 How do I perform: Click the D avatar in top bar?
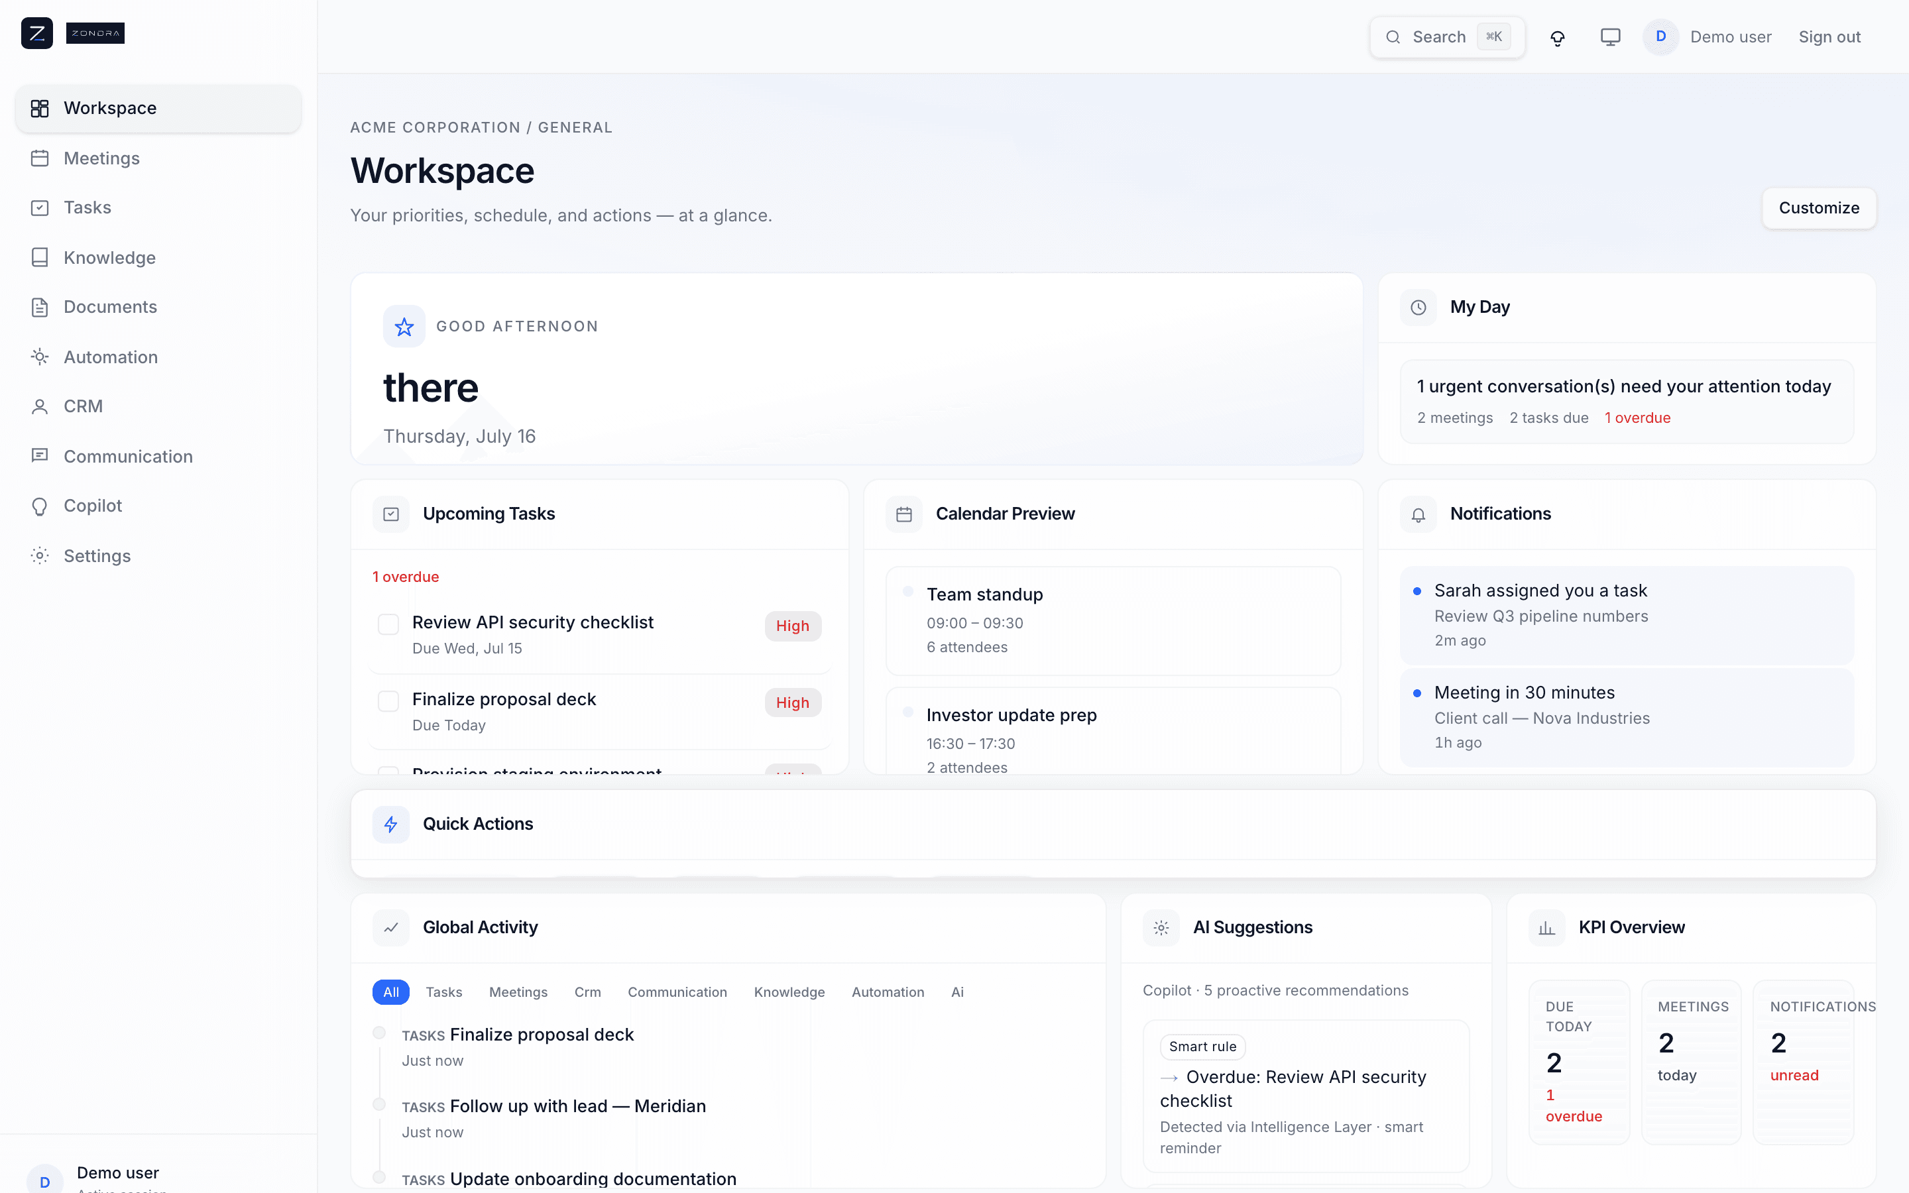pyautogui.click(x=1660, y=37)
